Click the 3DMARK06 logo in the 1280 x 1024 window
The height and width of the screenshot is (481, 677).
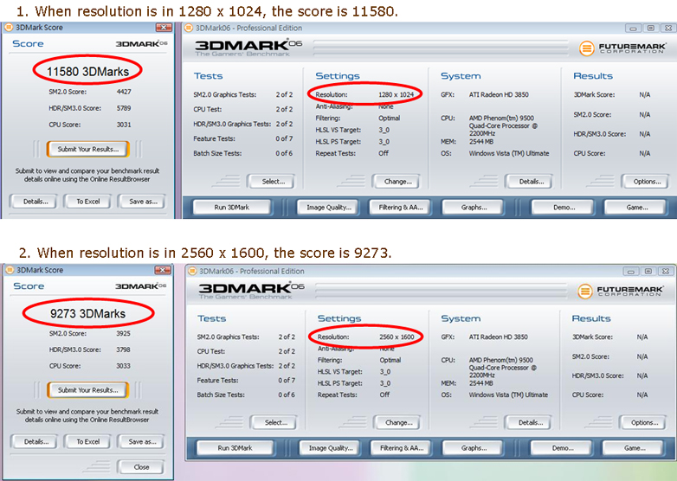click(x=248, y=48)
